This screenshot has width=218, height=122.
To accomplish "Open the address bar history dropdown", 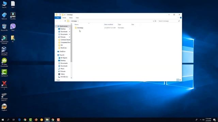I will (x=153, y=21).
